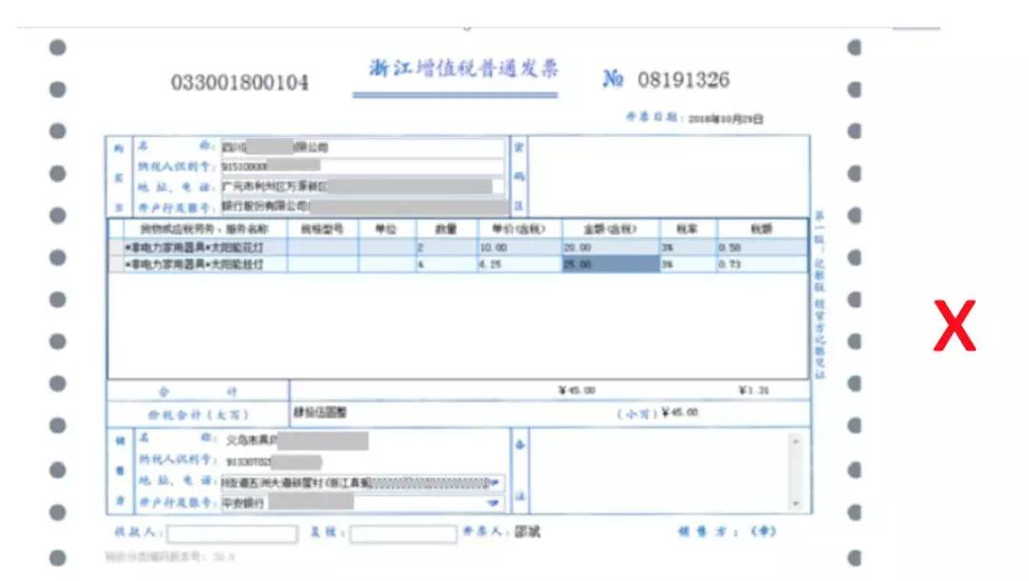This screenshot has width=1029, height=581.
Task: Click the unit price cell 4.25
Action: [519, 264]
